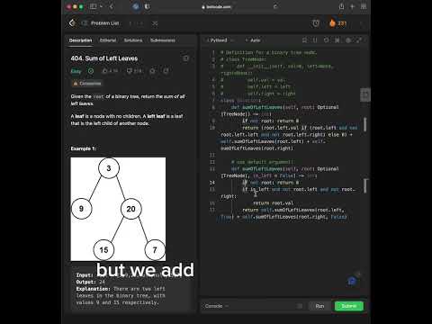This screenshot has height=324, width=432.
Task: Share the problem with the share icon
Action: click(166, 71)
